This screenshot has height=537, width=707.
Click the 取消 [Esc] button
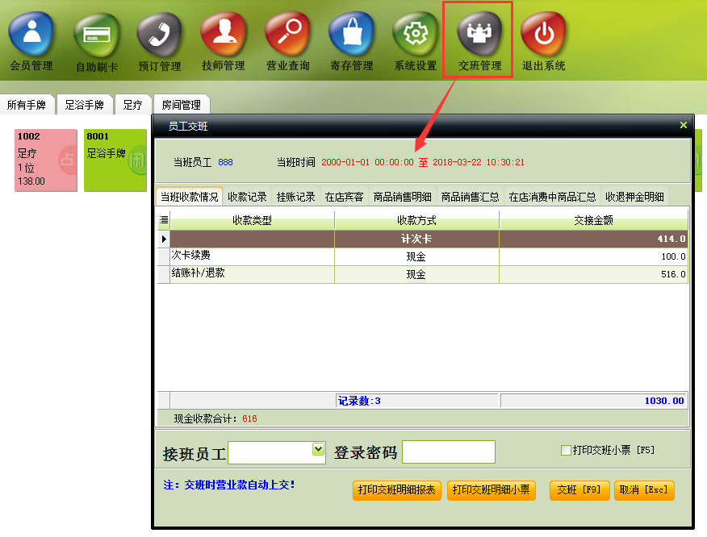click(644, 490)
